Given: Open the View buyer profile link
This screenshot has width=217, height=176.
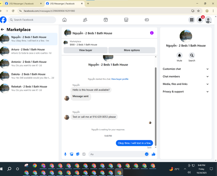Looking at the screenshot, I should (120, 79).
